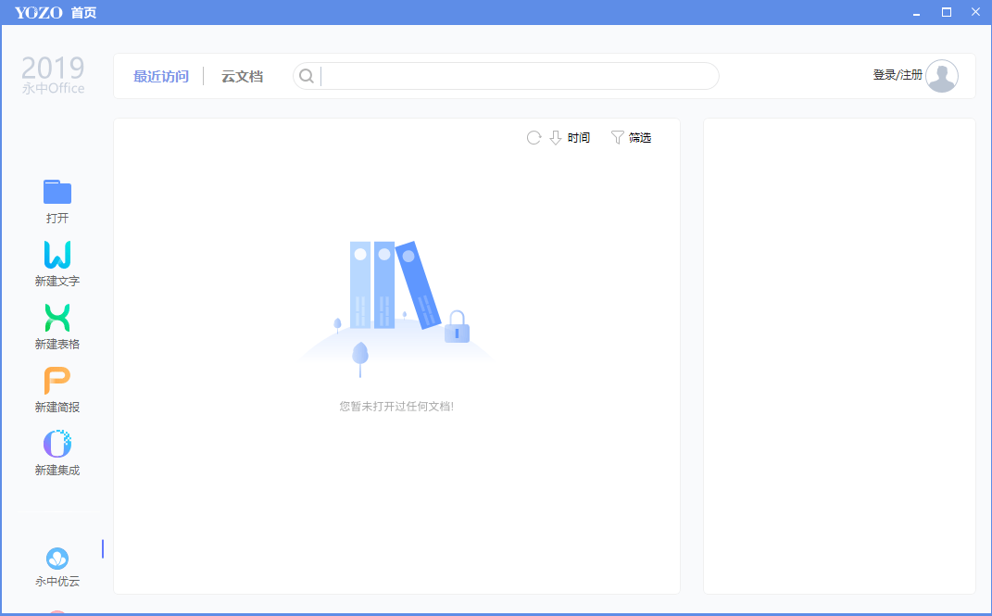992x616 pixels.
Task: Open 永中优云 cloud service from the sidebar
Action: pyautogui.click(x=57, y=560)
